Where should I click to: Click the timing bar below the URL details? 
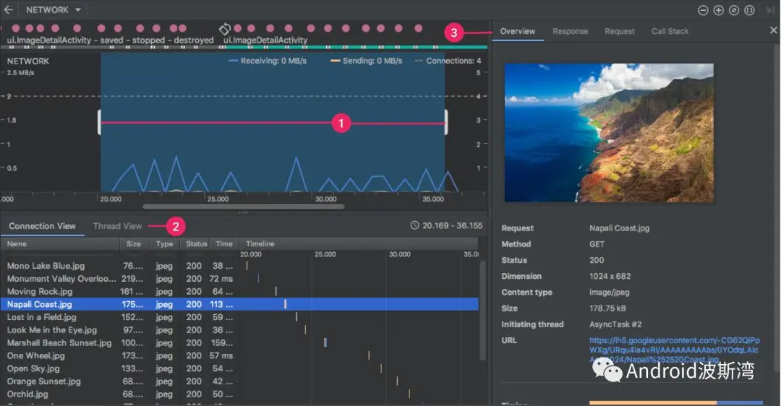click(x=675, y=403)
